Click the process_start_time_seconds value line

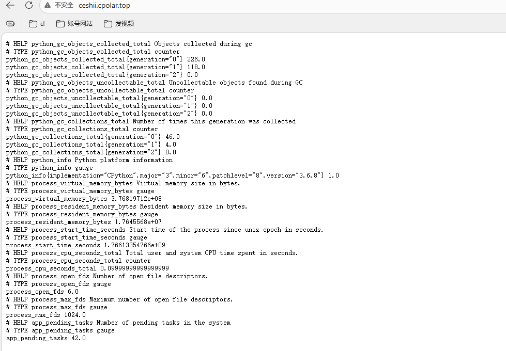(x=86, y=245)
